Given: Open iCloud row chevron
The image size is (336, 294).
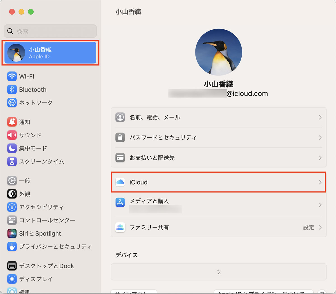Looking at the screenshot, I should point(320,182).
